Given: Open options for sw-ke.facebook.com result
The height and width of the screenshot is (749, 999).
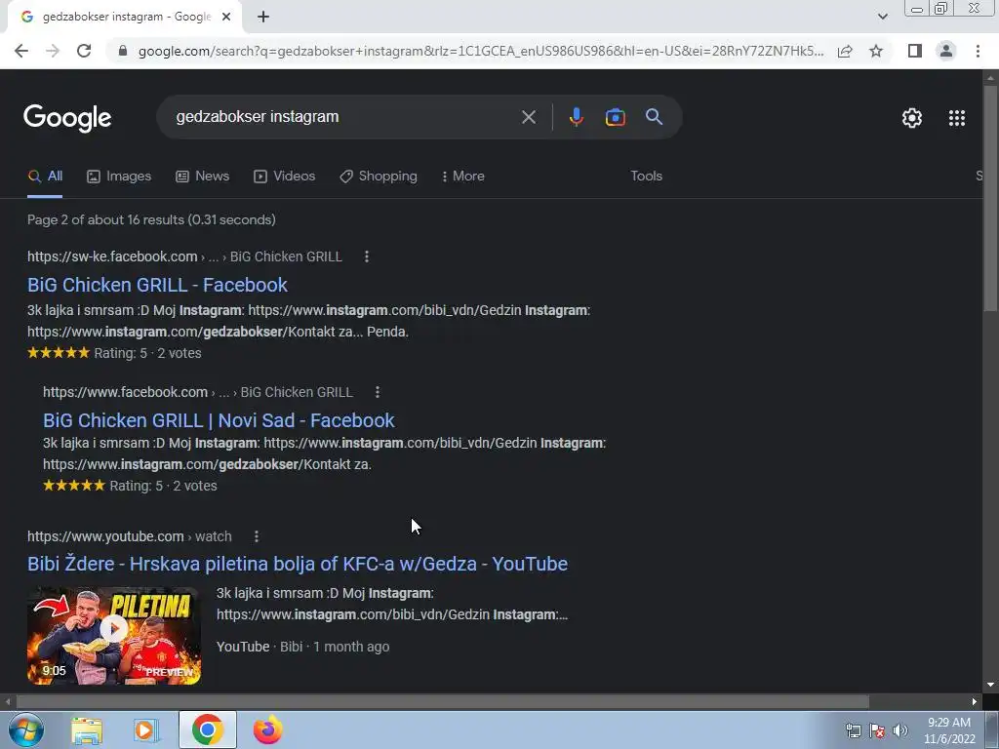Looking at the screenshot, I should click(x=367, y=256).
